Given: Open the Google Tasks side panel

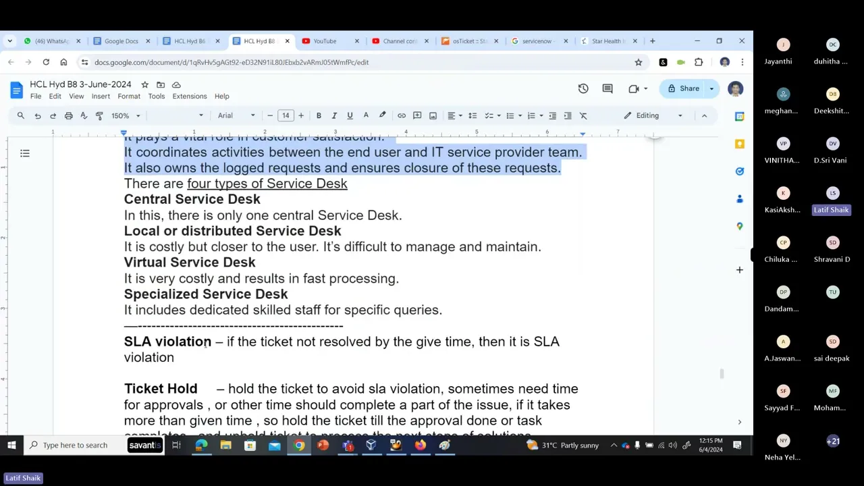Looking at the screenshot, I should (x=739, y=171).
